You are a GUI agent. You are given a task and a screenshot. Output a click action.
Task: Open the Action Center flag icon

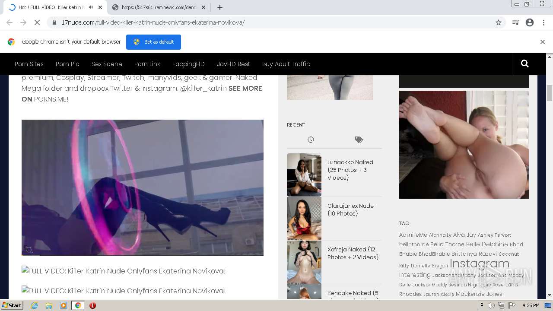point(512,305)
